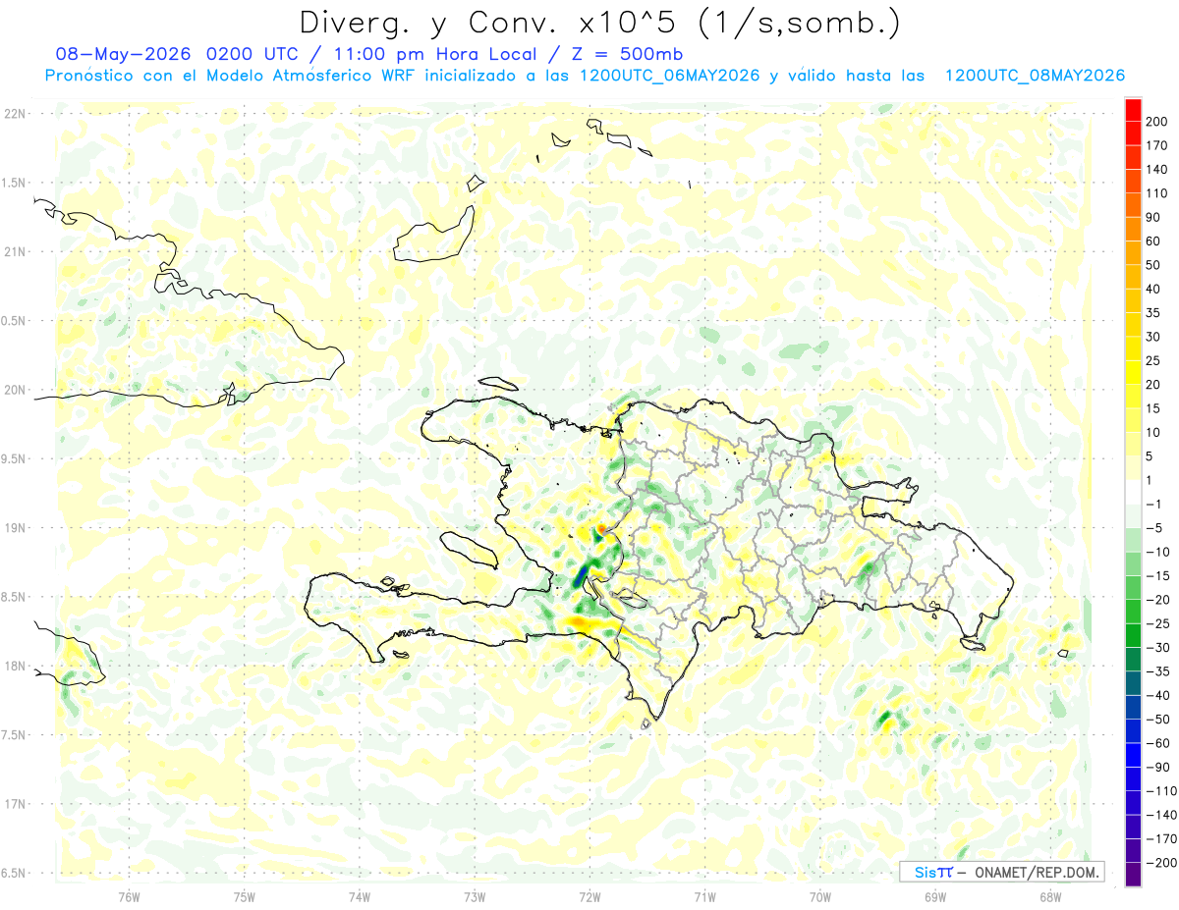This screenshot has width=1179, height=910.
Task: Click the red 200 color swatch in legend
Action: click(1134, 109)
